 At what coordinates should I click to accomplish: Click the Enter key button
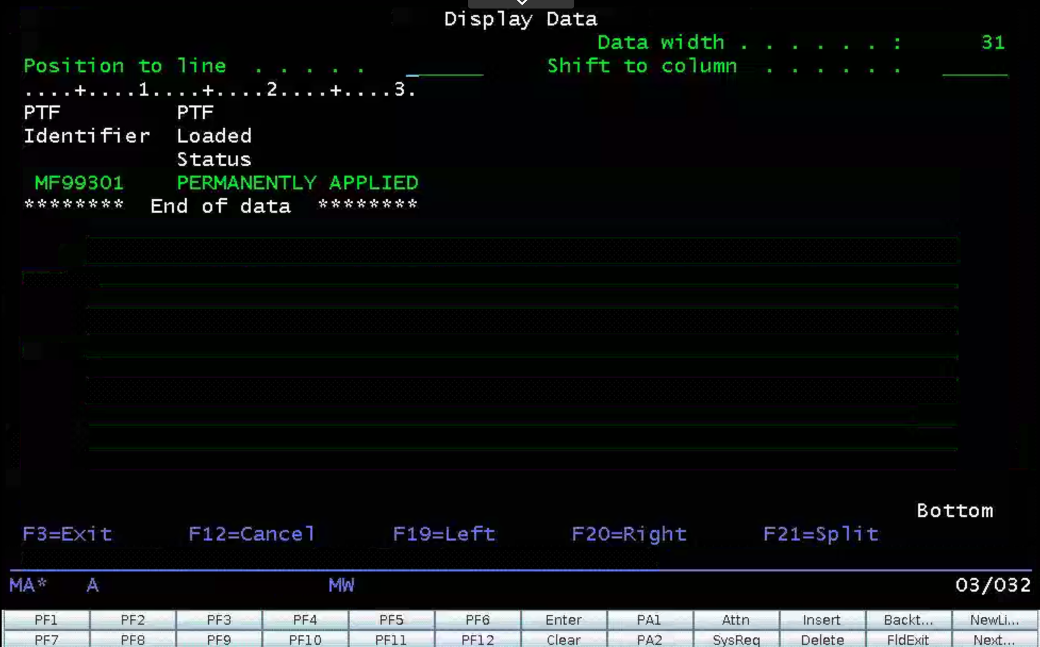[564, 620]
